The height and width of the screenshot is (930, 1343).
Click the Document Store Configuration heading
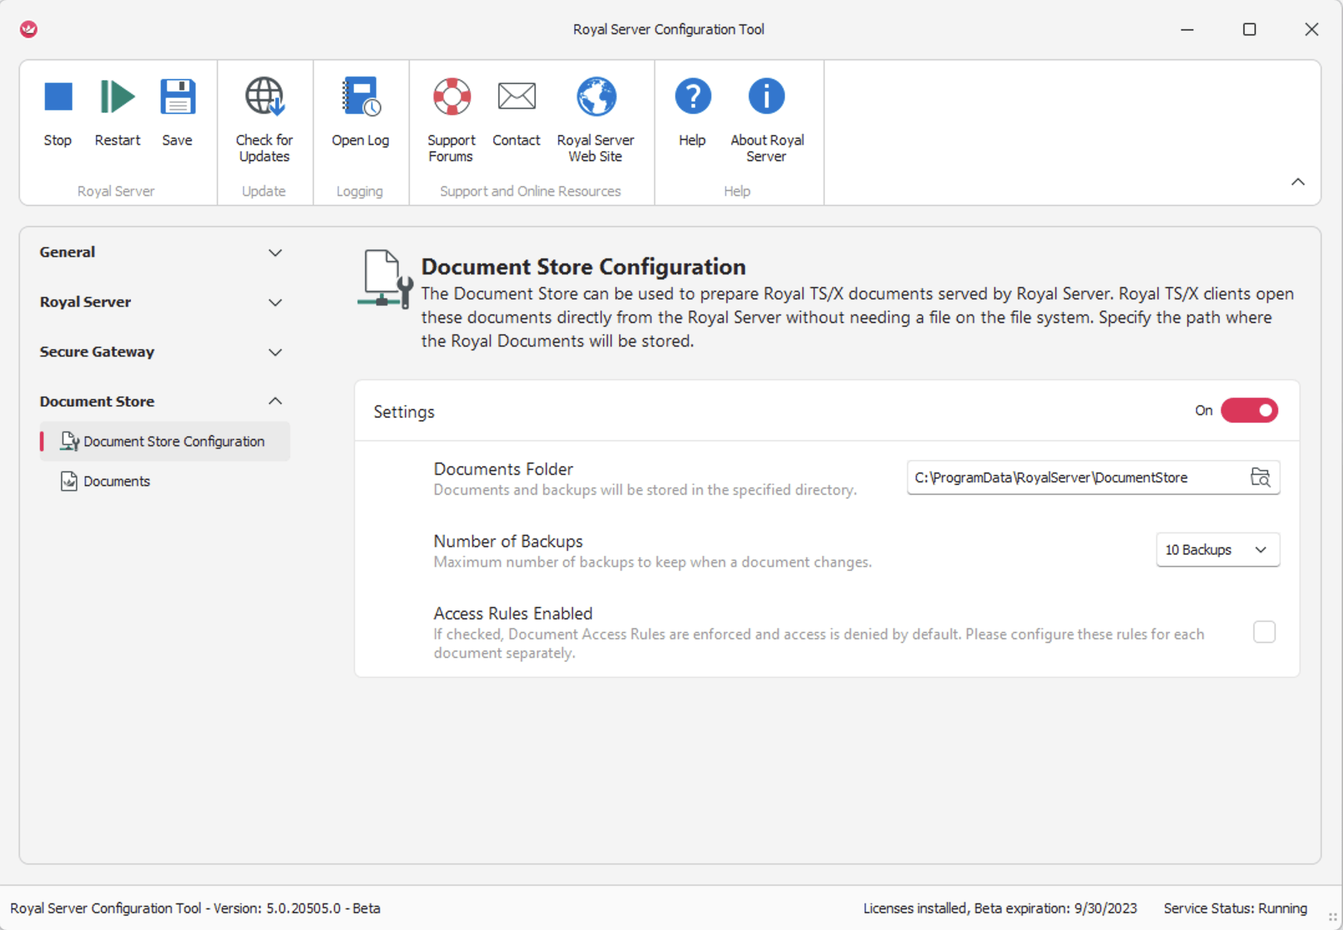(x=584, y=266)
